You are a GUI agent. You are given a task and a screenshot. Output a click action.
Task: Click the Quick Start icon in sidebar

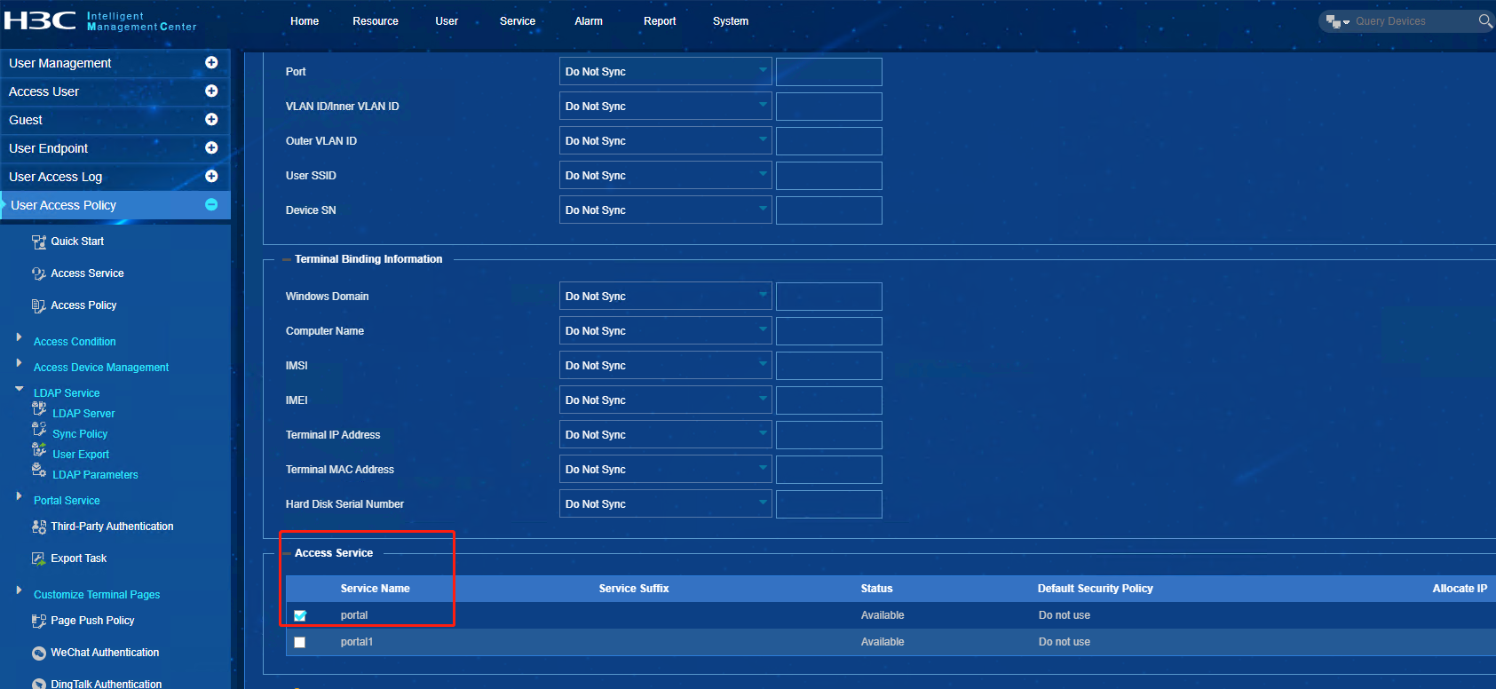pos(39,242)
